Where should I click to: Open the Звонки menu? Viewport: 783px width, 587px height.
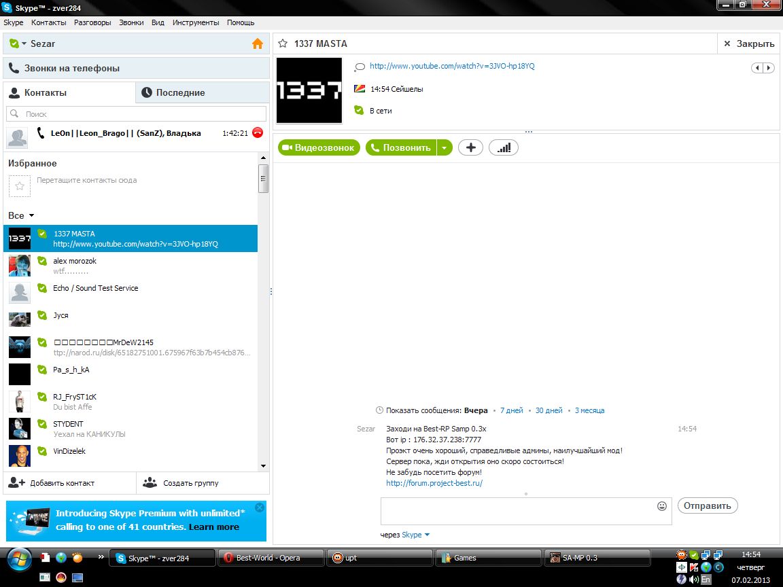[x=131, y=22]
